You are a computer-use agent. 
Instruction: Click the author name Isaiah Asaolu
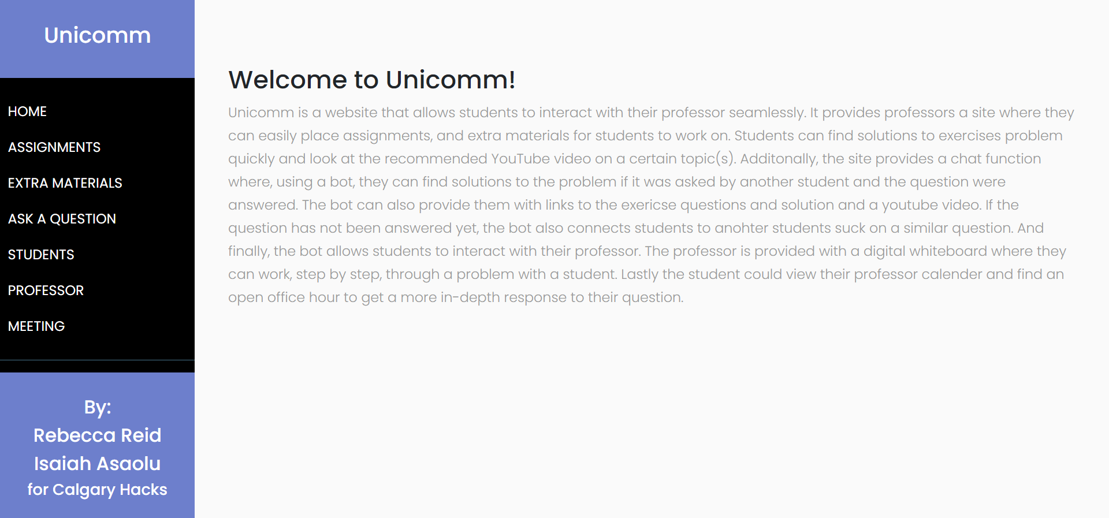[97, 464]
